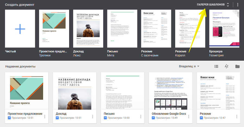Image resolution: width=244 pixels, height=127 pixels.
Task: Choose the Проектное предложение Тропики template
Action: tap(54, 28)
